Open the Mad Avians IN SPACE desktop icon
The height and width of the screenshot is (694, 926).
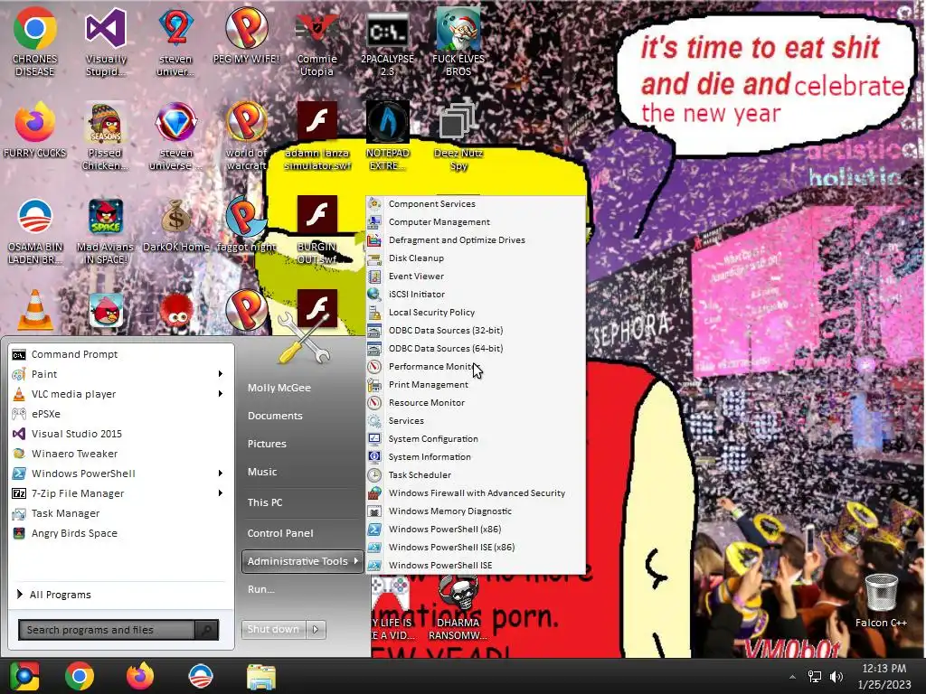pyautogui.click(x=106, y=217)
